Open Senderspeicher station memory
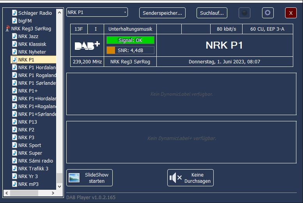303x203 pixels. pyautogui.click(x=162, y=13)
